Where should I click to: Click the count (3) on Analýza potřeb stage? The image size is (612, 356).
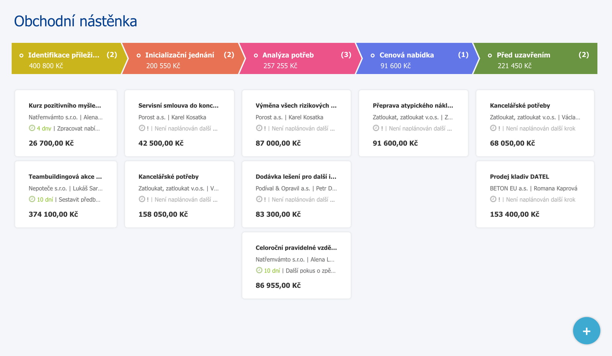[x=346, y=55]
